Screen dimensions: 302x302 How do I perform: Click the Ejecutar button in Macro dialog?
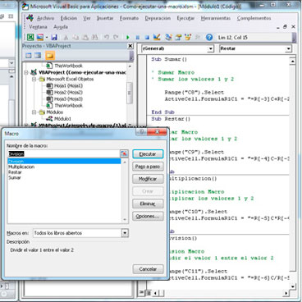(x=148, y=154)
